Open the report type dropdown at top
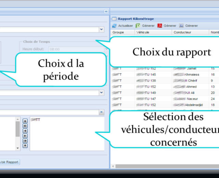The height and width of the screenshot is (178, 219). tap(102, 30)
